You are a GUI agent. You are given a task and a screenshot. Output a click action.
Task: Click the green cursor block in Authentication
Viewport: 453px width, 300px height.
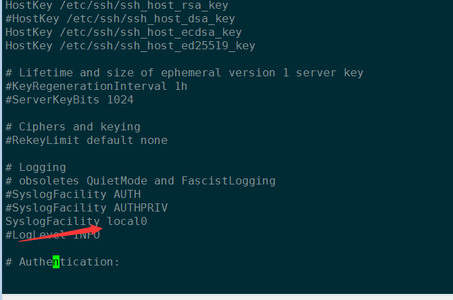tap(56, 262)
